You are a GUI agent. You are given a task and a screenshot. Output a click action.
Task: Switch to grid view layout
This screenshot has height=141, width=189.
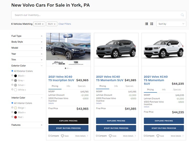152,24
